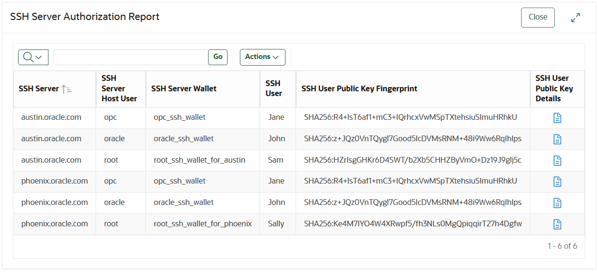Select the root_ssh_wallet_for_phoenix cell

[202, 224]
